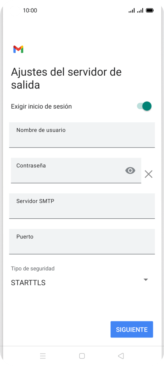Click the Gmail logo icon
164x366 pixels.
[18, 49]
